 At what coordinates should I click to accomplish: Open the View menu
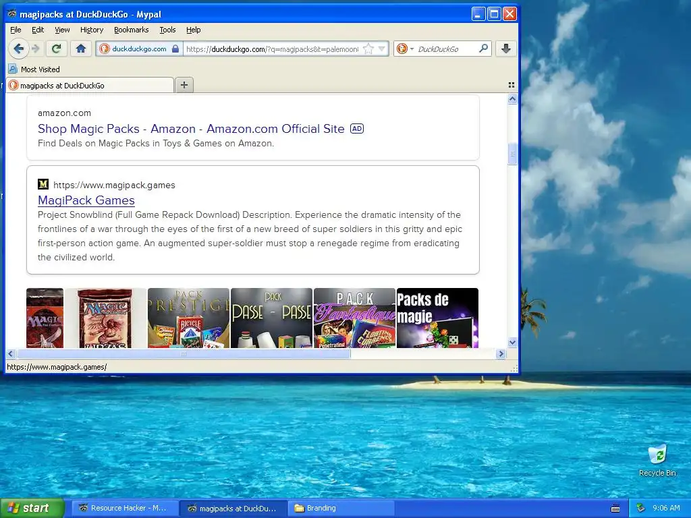click(x=62, y=30)
